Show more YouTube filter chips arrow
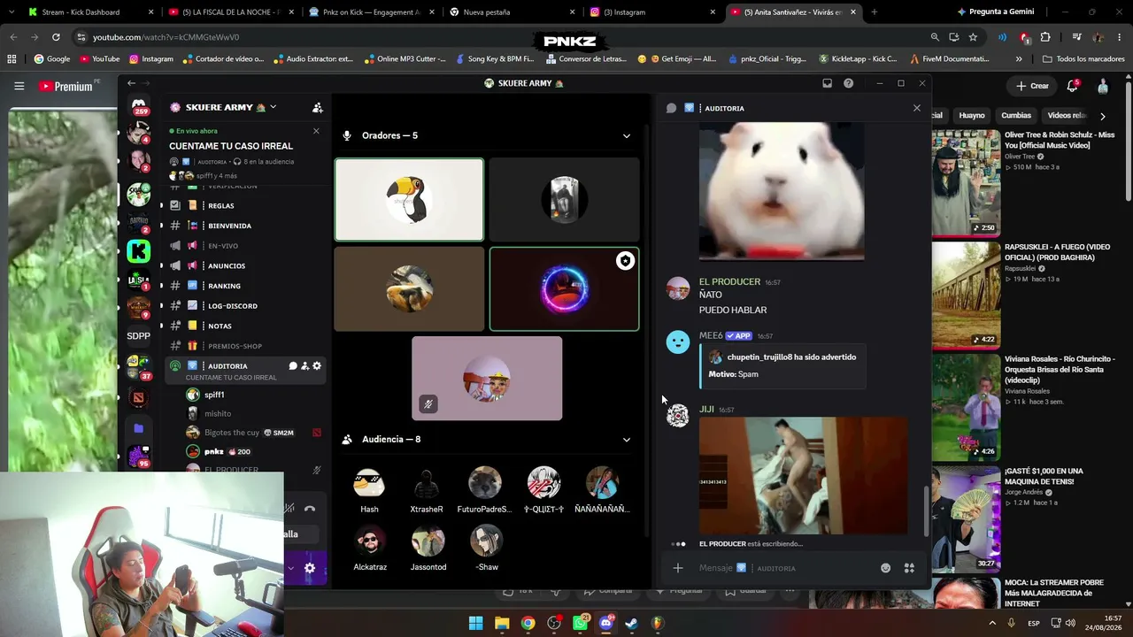 (1102, 116)
